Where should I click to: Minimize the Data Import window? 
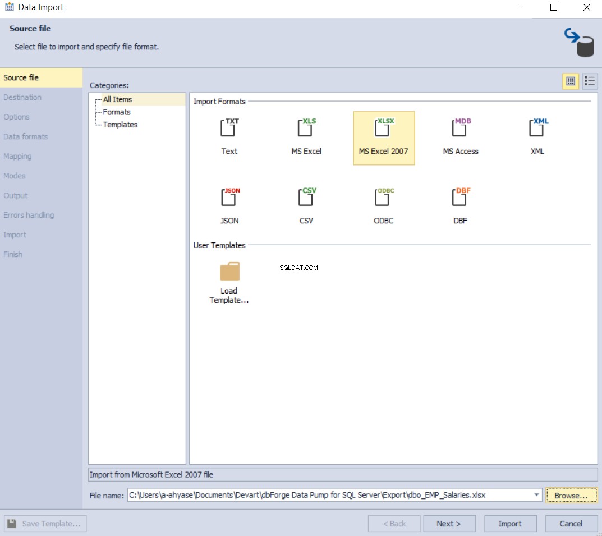pos(521,7)
